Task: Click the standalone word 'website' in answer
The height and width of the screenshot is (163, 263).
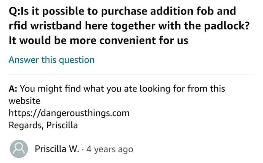Action: click(24, 101)
